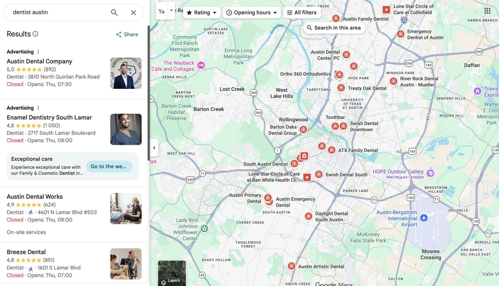Select the Treaty Oak Dental map pin
499x286 pixels.
(341, 88)
